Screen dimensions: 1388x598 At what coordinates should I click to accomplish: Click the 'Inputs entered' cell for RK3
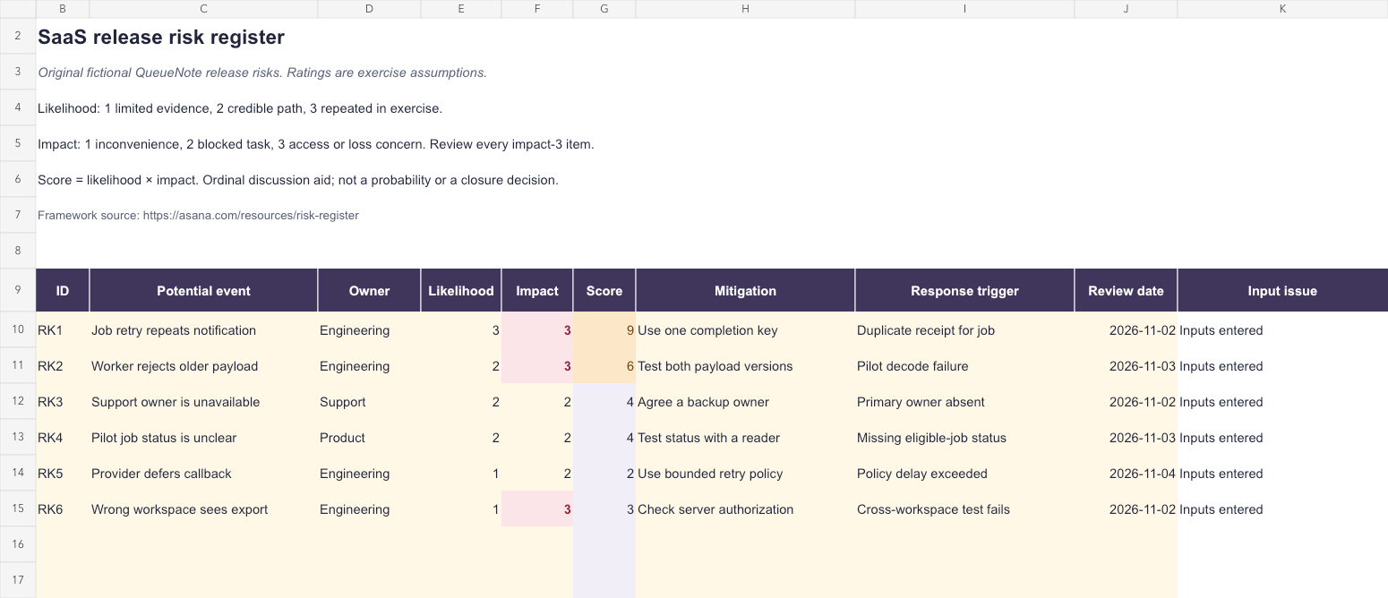click(1282, 402)
